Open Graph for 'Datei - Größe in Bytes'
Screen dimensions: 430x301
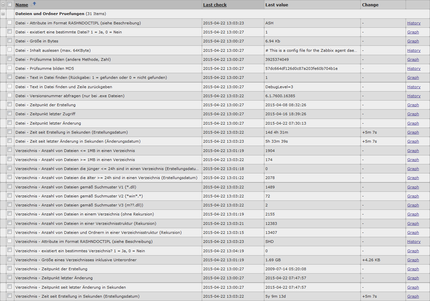pyautogui.click(x=413, y=41)
